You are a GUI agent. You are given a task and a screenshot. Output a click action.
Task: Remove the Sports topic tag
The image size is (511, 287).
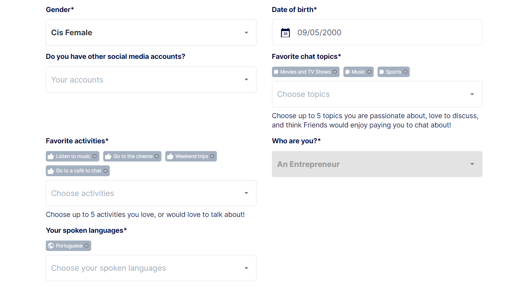tap(405, 72)
